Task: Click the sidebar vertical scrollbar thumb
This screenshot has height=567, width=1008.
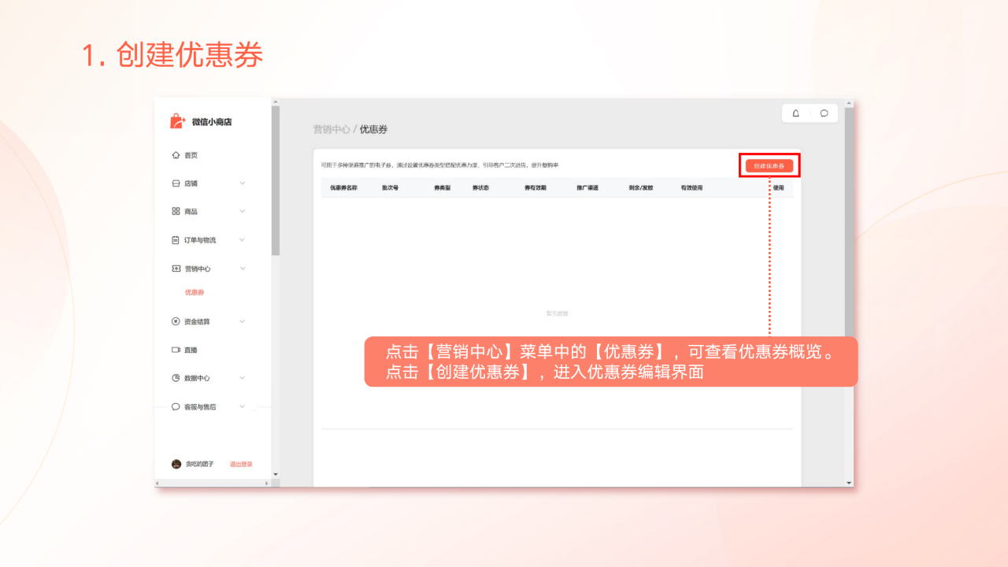Action: pos(276,181)
